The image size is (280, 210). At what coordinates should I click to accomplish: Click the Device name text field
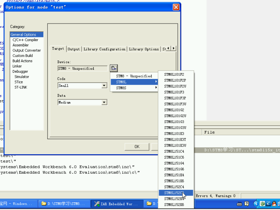(x=83, y=68)
